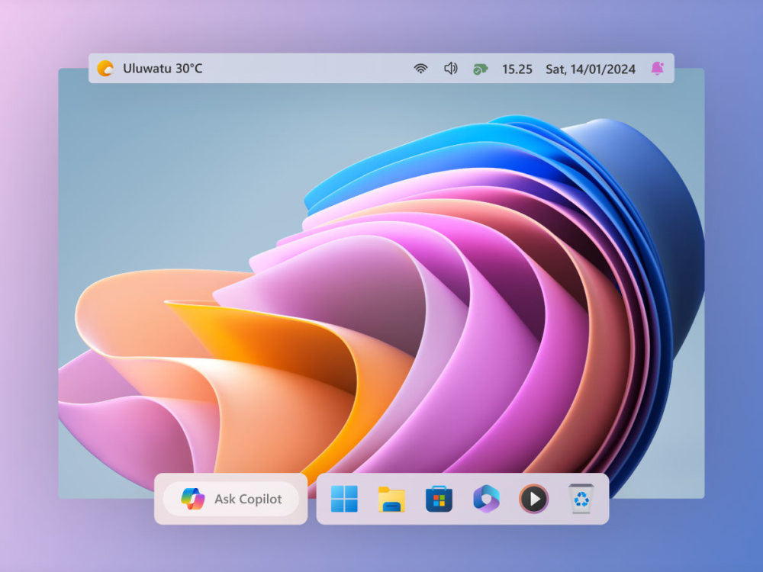Open the Sat, 14/01/2024 date

(591, 69)
